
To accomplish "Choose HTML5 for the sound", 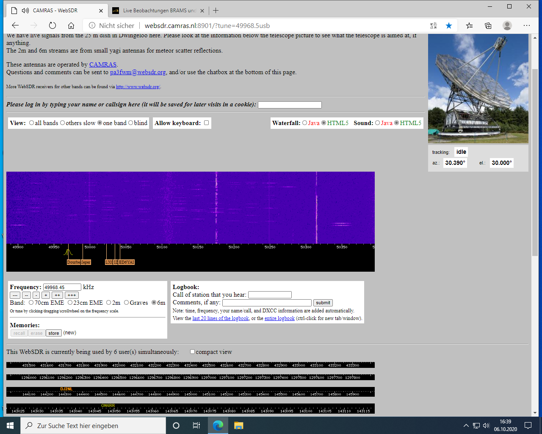I will pyautogui.click(x=396, y=123).
